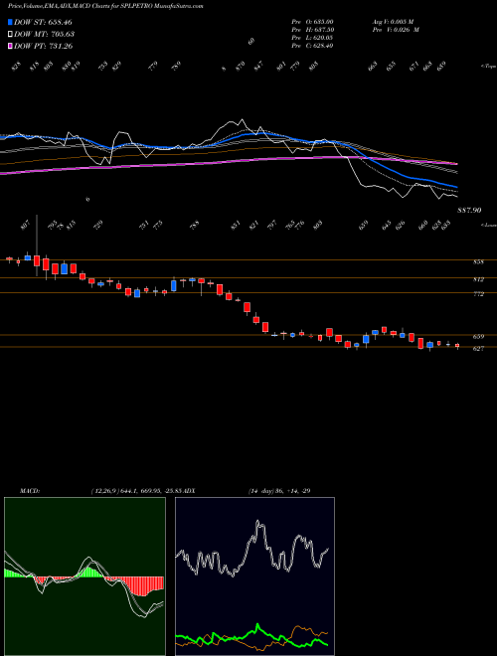Click the Pre H: 637.50 value
497x656 pixels.
(312, 30)
